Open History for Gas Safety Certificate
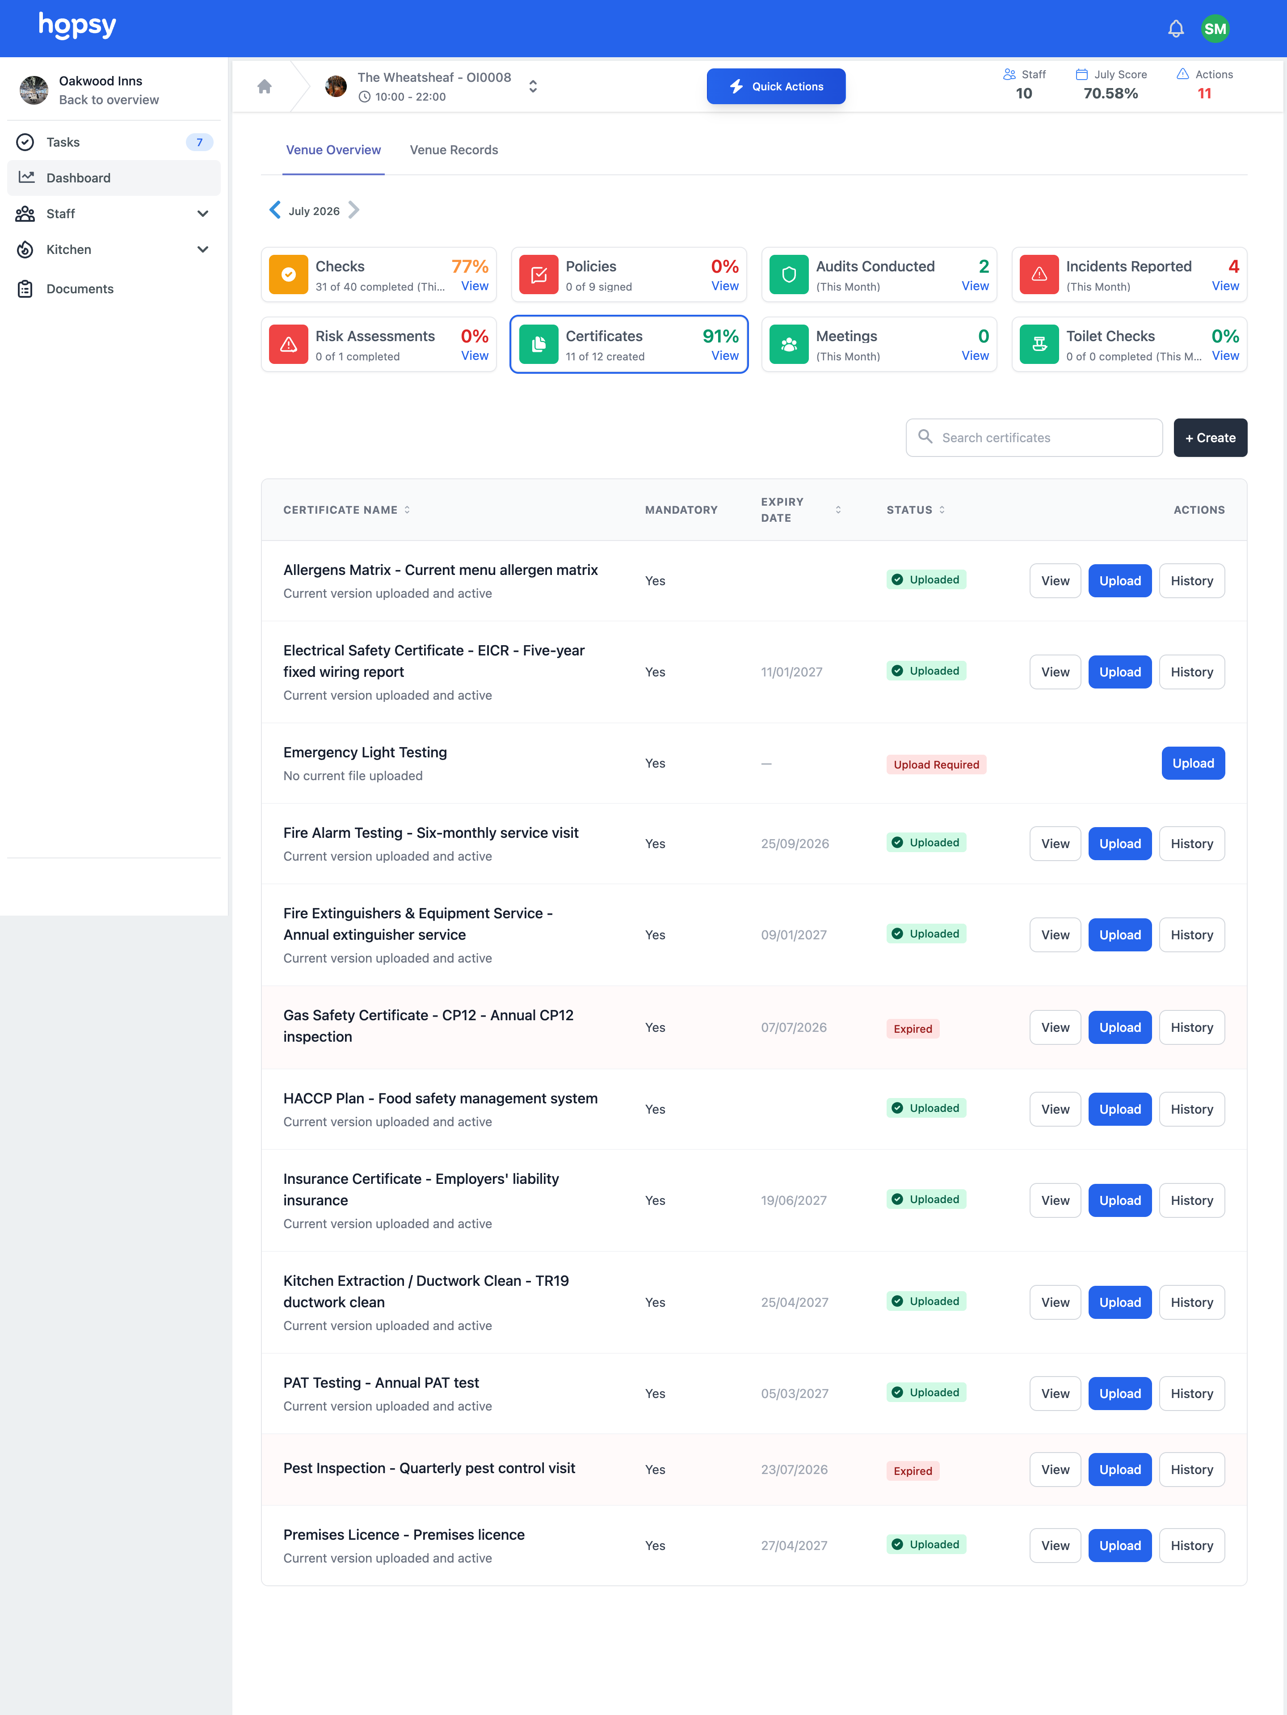This screenshot has height=1715, width=1287. (1192, 1027)
